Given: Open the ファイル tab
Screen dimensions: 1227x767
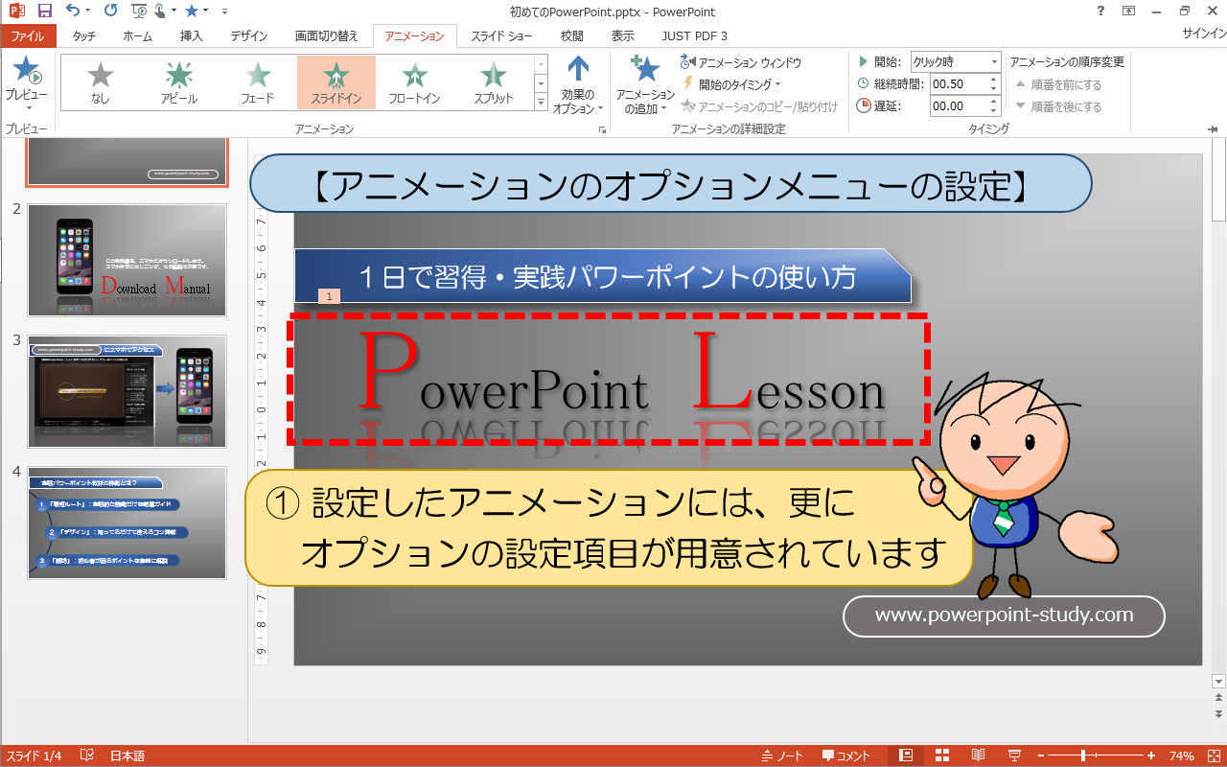Looking at the screenshot, I should (28, 36).
